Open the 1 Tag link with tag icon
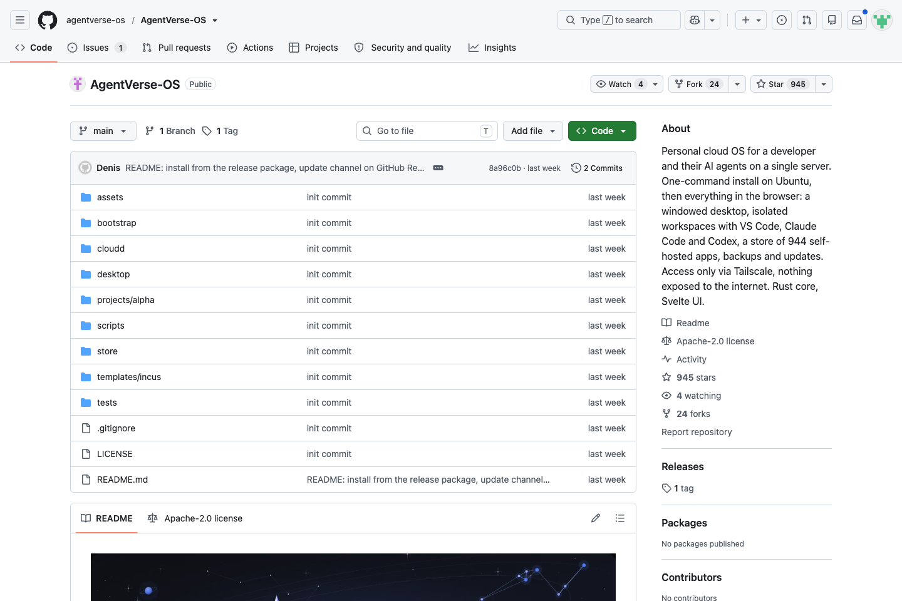This screenshot has height=601, width=902. pyautogui.click(x=220, y=131)
